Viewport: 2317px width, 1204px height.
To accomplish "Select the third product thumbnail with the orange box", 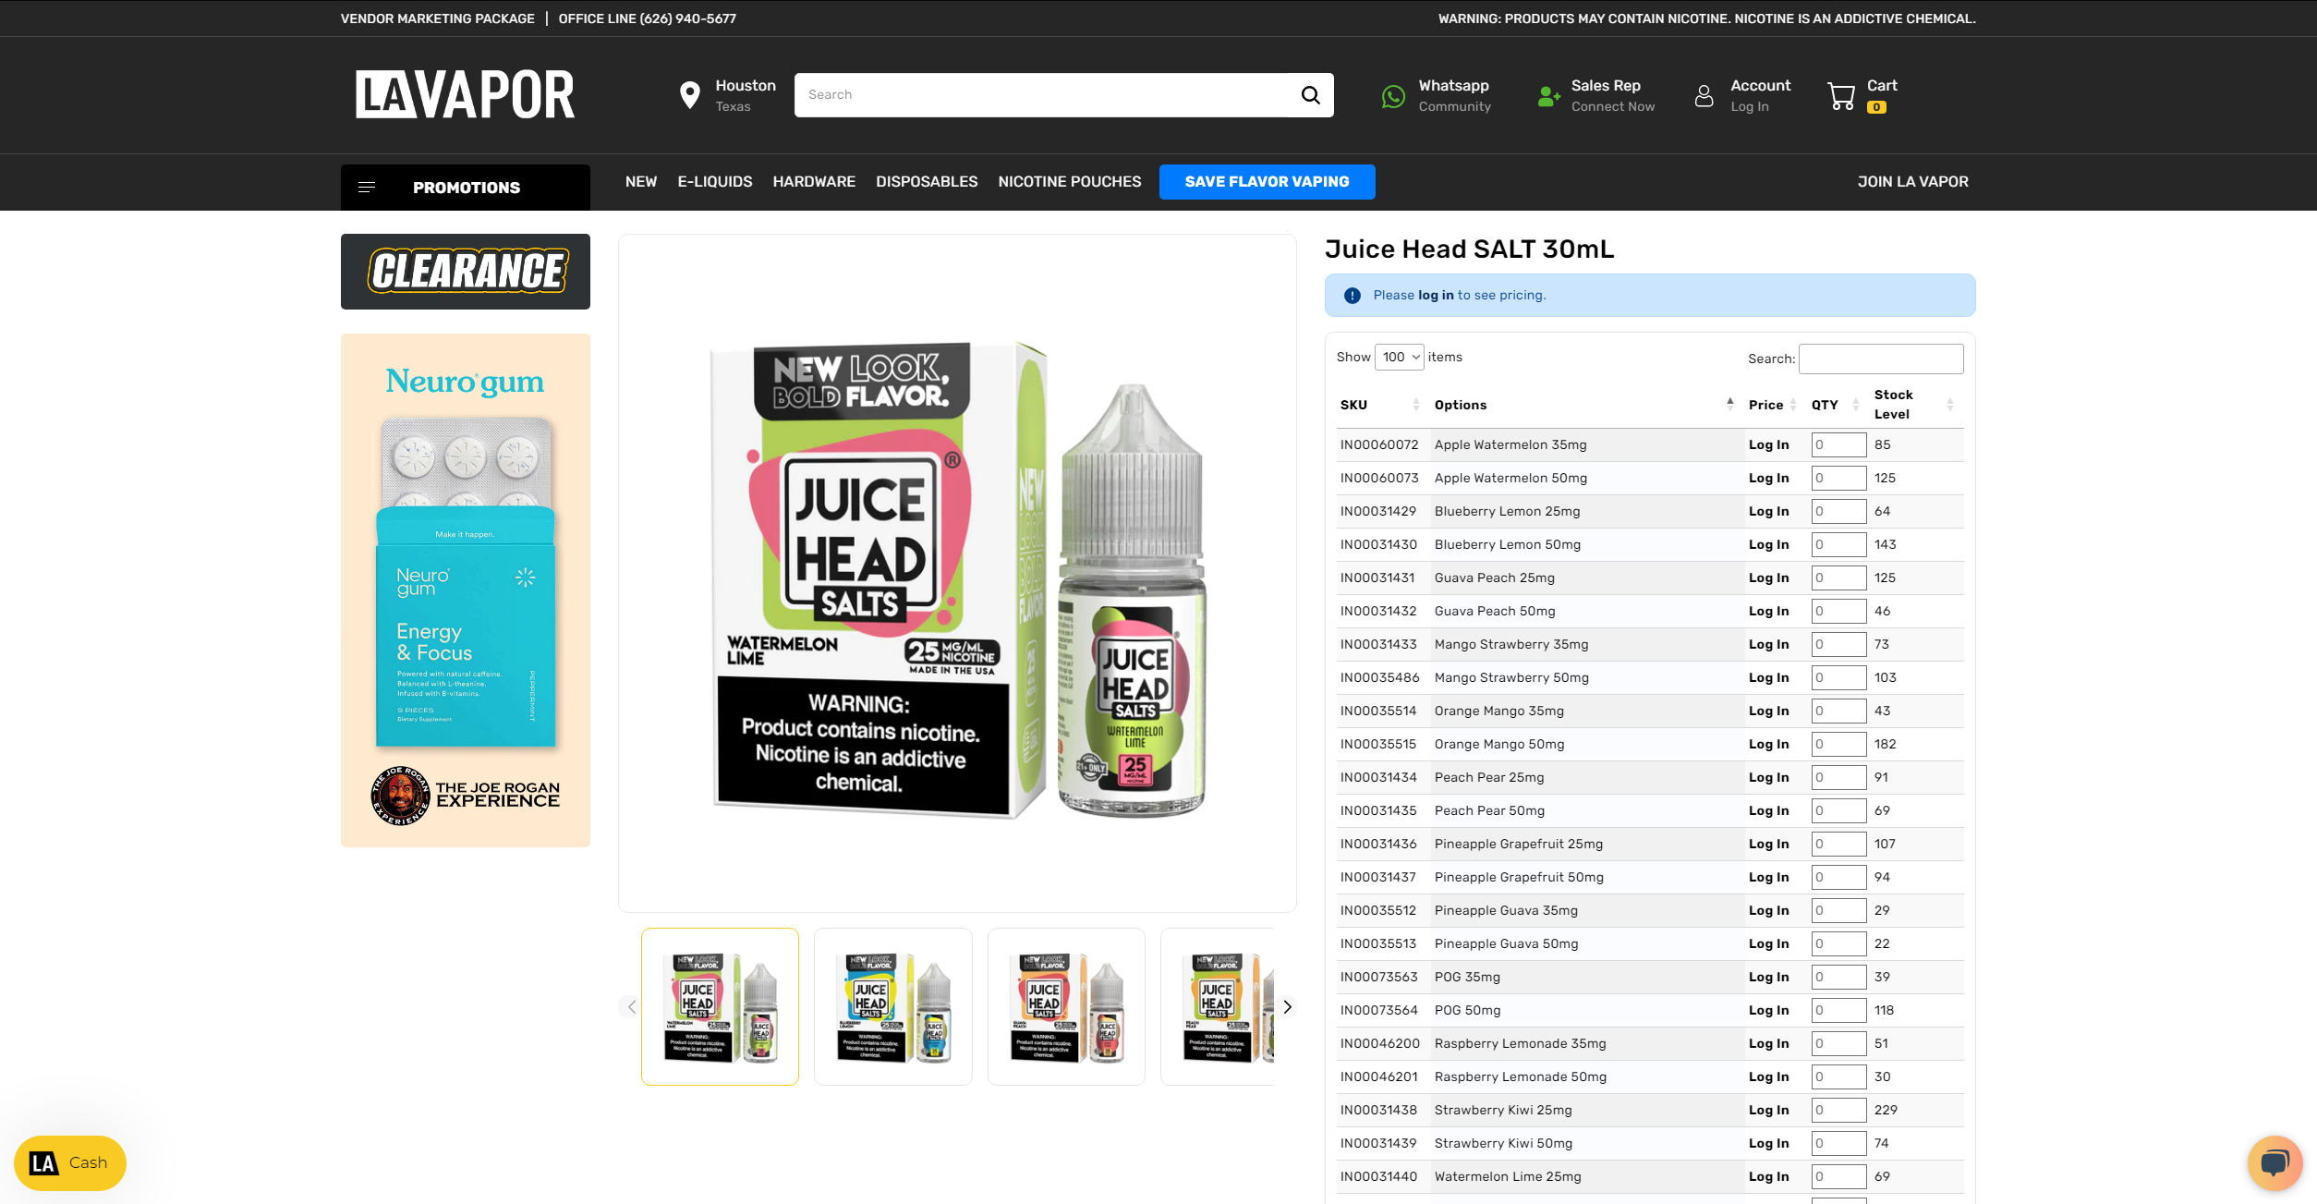I will tap(1066, 1007).
